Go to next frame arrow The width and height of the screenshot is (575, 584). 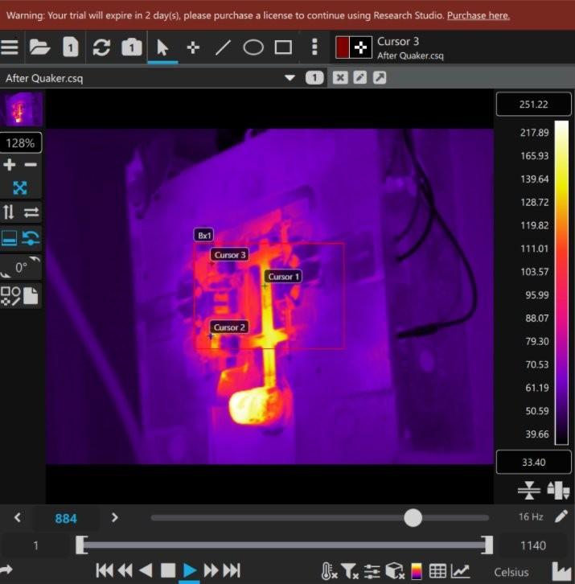pyautogui.click(x=114, y=518)
